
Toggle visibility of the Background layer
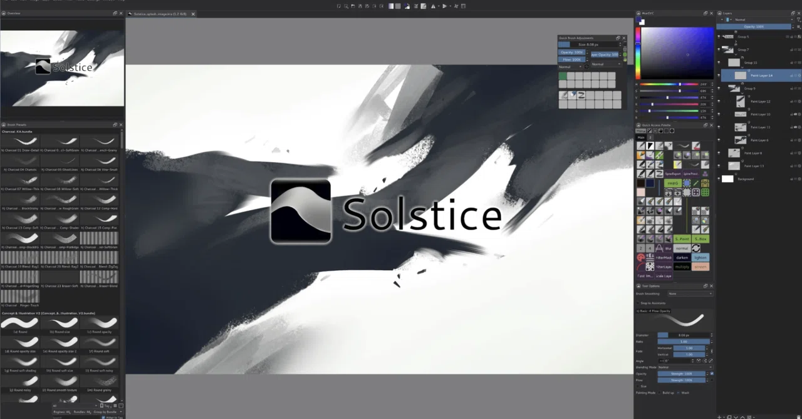pyautogui.click(x=719, y=179)
